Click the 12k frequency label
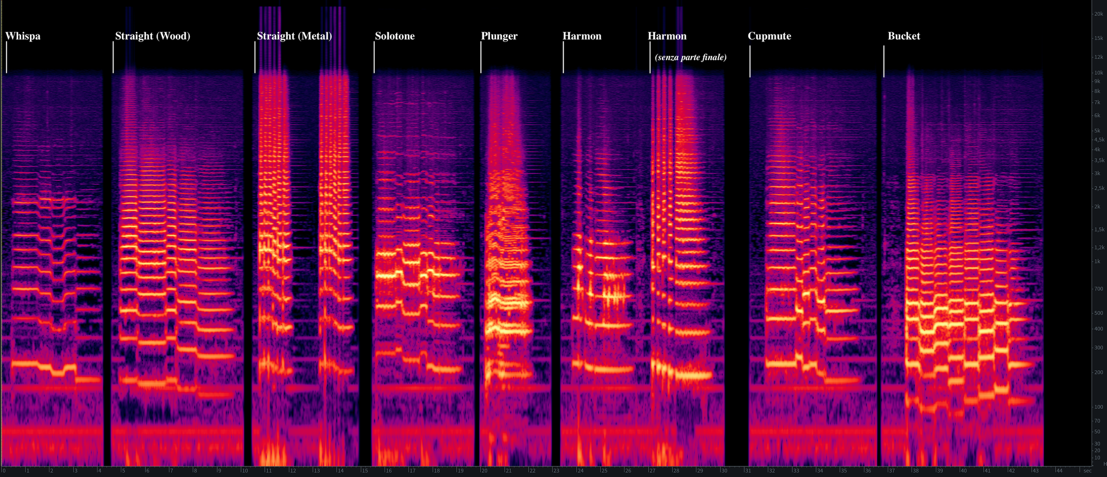Screen dimensions: 1107x477 tap(1098, 57)
